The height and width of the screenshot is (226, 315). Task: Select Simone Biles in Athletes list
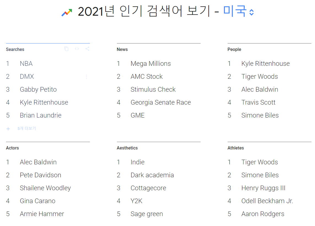click(260, 175)
